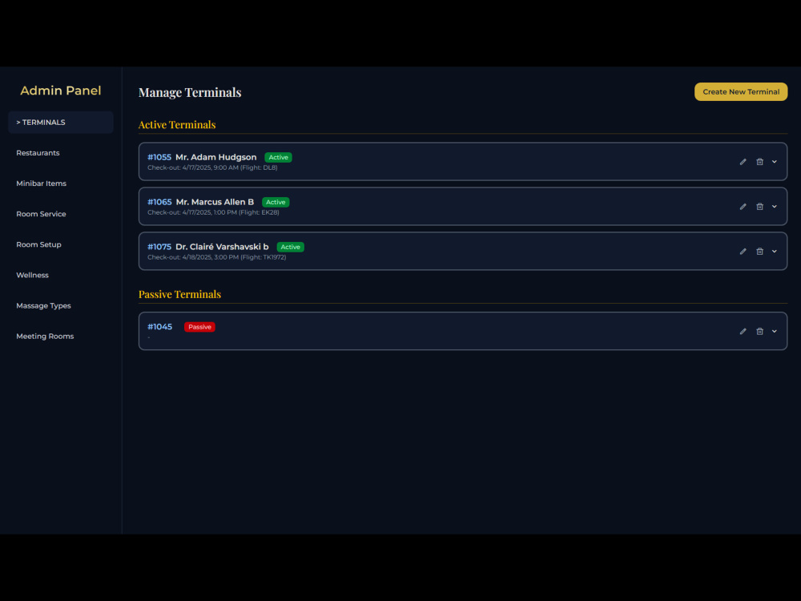Click check-out text with Flight DL8
The image size is (801, 601).
pos(212,167)
